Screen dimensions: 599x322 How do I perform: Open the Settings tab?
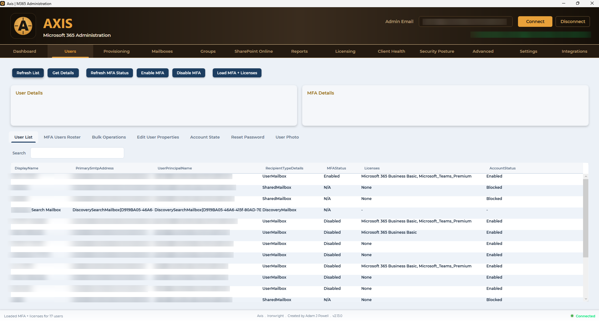529,51
